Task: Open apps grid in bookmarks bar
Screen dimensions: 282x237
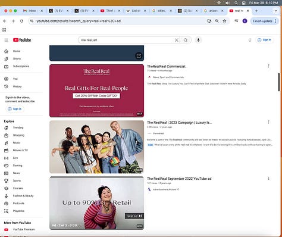Action: tap(4, 30)
